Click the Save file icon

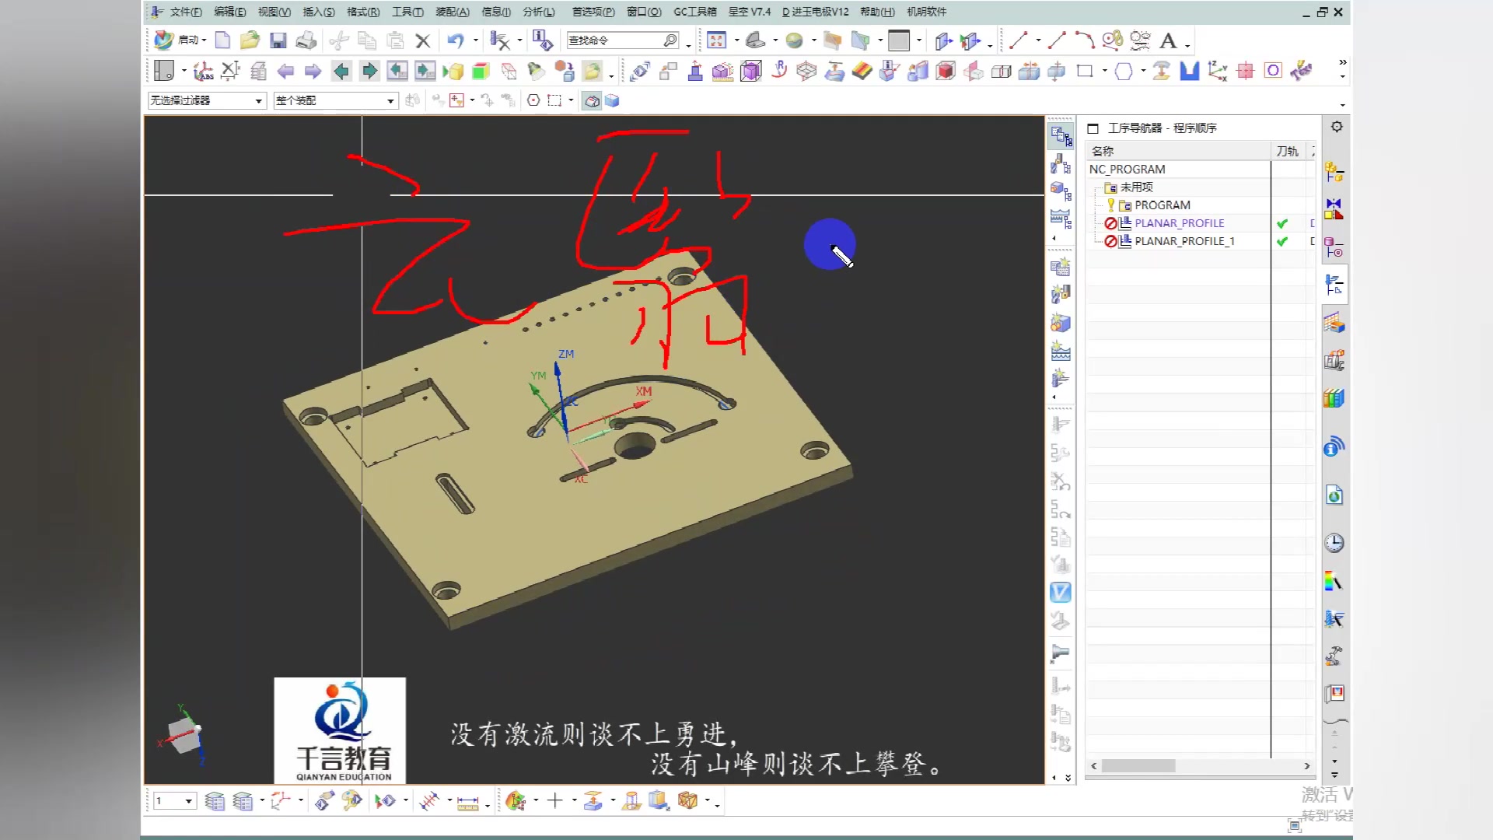(278, 40)
